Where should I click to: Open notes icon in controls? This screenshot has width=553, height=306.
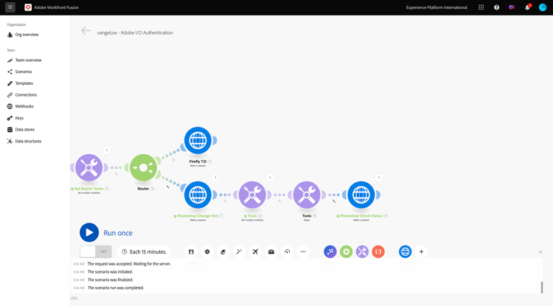pyautogui.click(x=223, y=251)
